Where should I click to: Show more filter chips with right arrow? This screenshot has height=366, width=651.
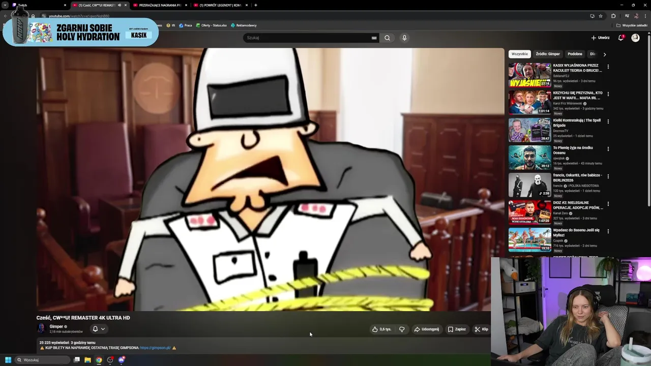tap(604, 54)
